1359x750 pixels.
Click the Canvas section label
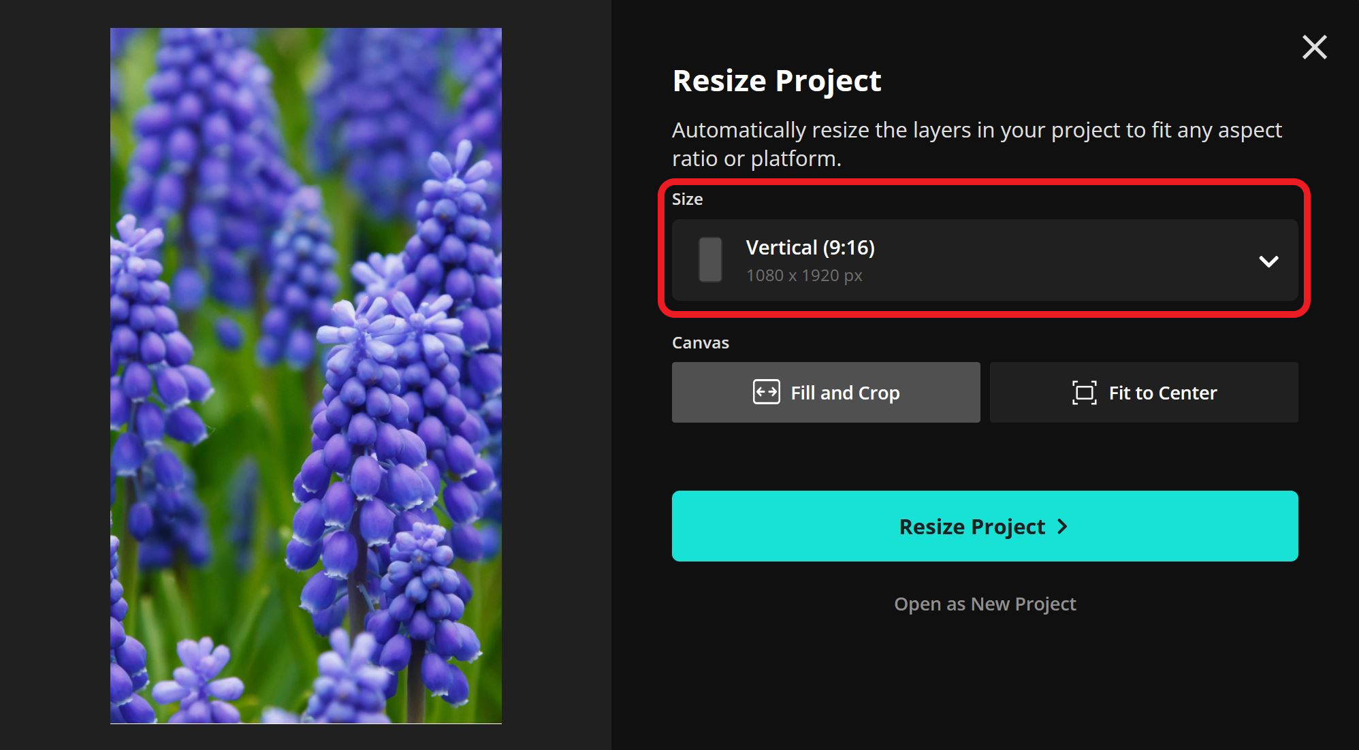click(x=700, y=343)
